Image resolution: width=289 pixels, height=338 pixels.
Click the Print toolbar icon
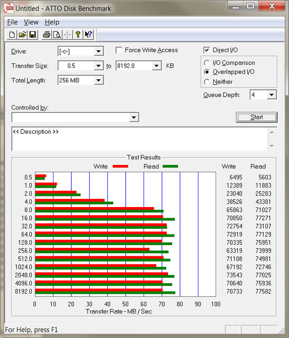(47, 35)
